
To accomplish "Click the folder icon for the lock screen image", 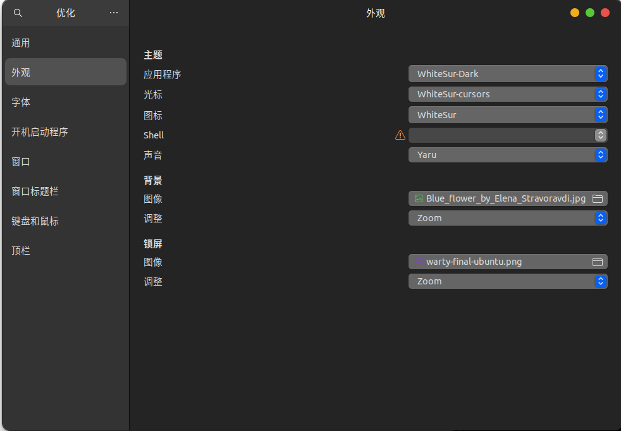I will [597, 261].
